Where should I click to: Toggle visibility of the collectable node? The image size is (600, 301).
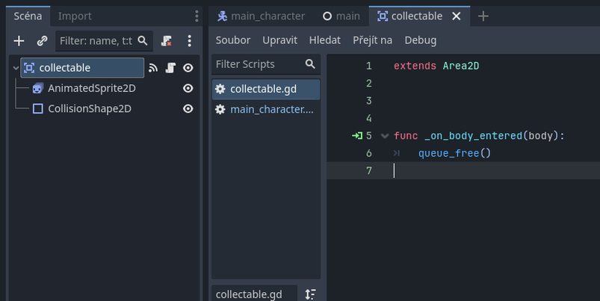pos(188,68)
